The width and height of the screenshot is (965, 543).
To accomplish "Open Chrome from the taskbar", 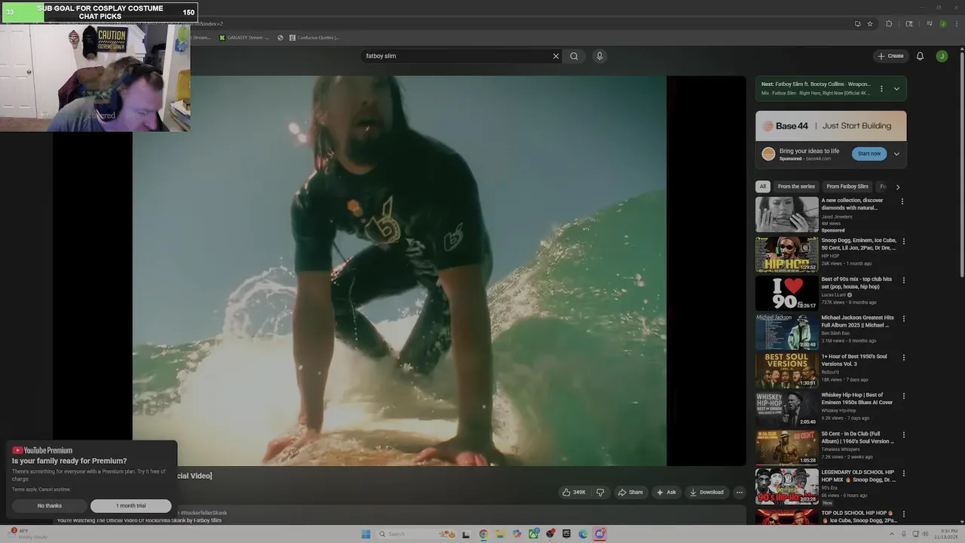I will 483,534.
